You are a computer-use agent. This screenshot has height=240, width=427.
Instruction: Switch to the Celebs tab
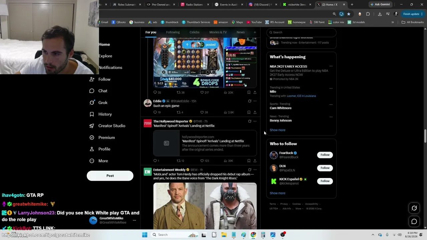click(x=194, y=32)
